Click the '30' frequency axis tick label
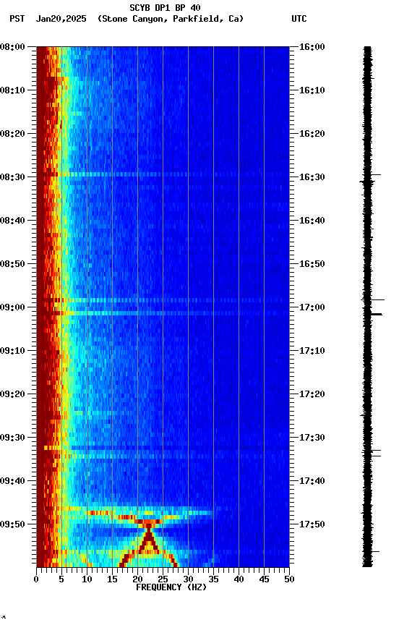Image resolution: width=399 pixels, height=625 pixels. (188, 579)
